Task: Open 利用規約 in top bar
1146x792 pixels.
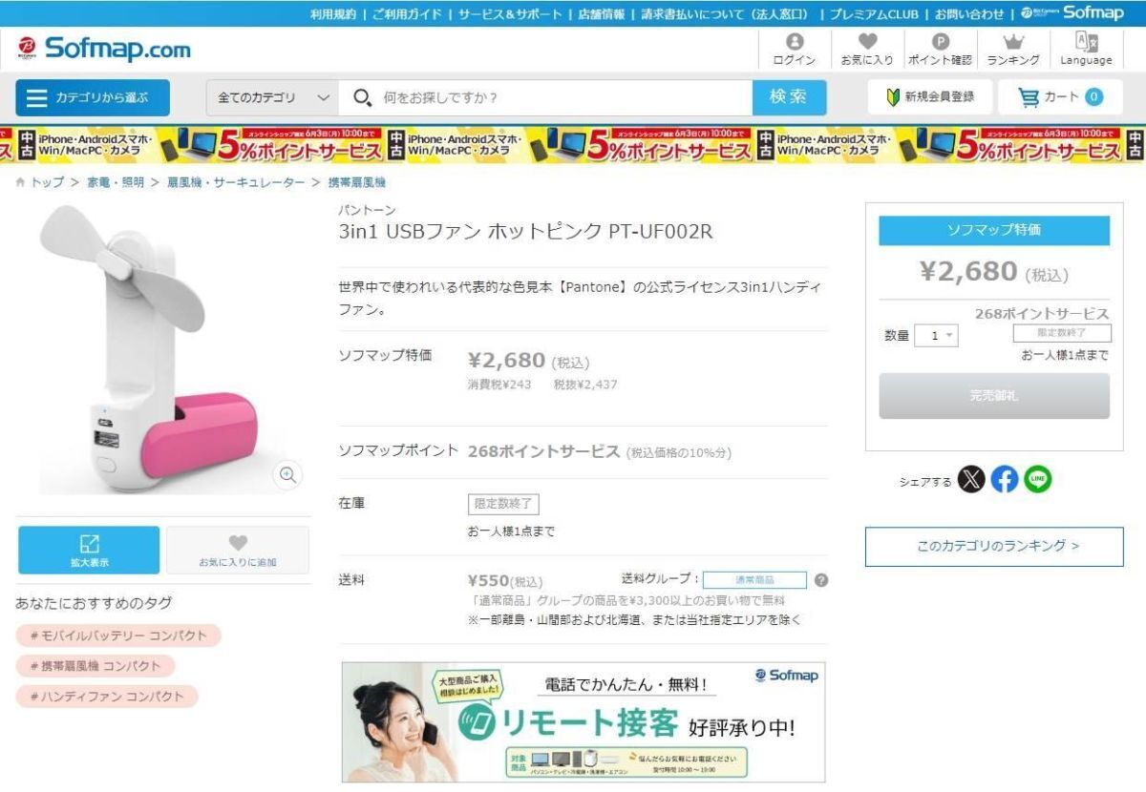Action: [333, 14]
